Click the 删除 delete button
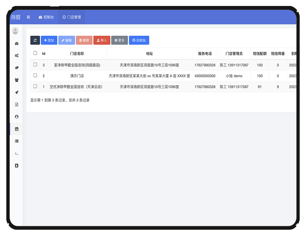This screenshot has height=238, width=305. 84,40
